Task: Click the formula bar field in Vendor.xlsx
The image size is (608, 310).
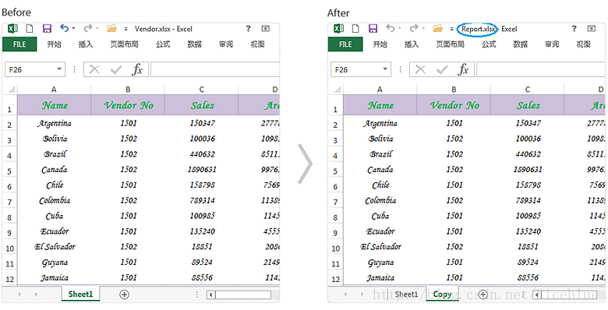Action: pos(215,70)
